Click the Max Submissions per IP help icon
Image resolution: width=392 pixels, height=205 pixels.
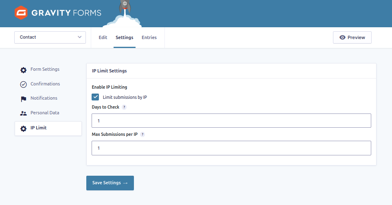(142, 134)
